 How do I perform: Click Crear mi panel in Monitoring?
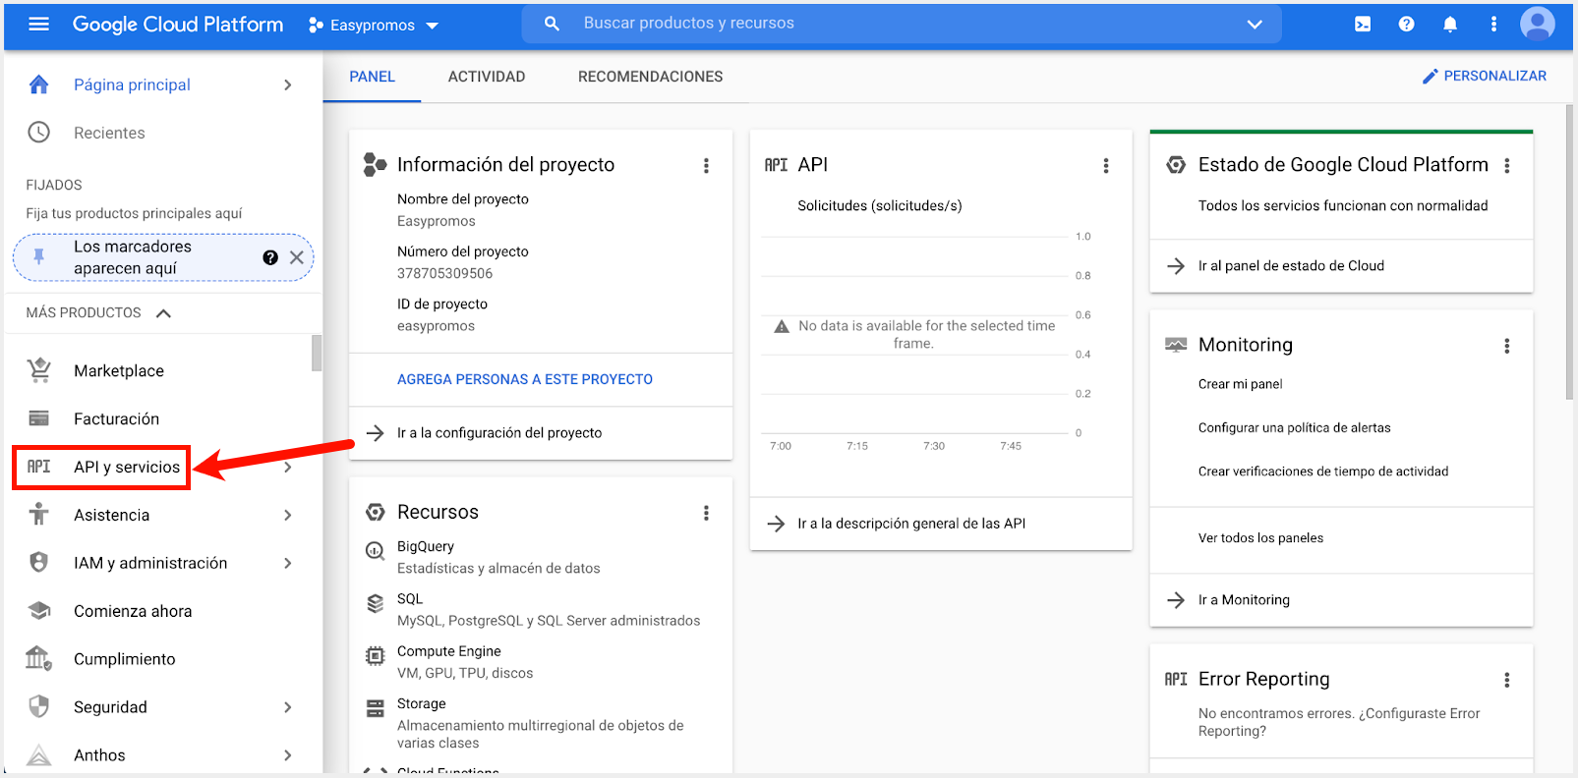coord(1240,384)
